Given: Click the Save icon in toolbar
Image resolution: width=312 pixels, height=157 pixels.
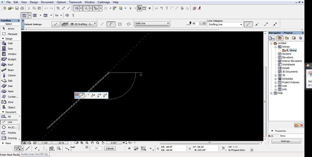Looking at the screenshot, I should tap(17, 8).
